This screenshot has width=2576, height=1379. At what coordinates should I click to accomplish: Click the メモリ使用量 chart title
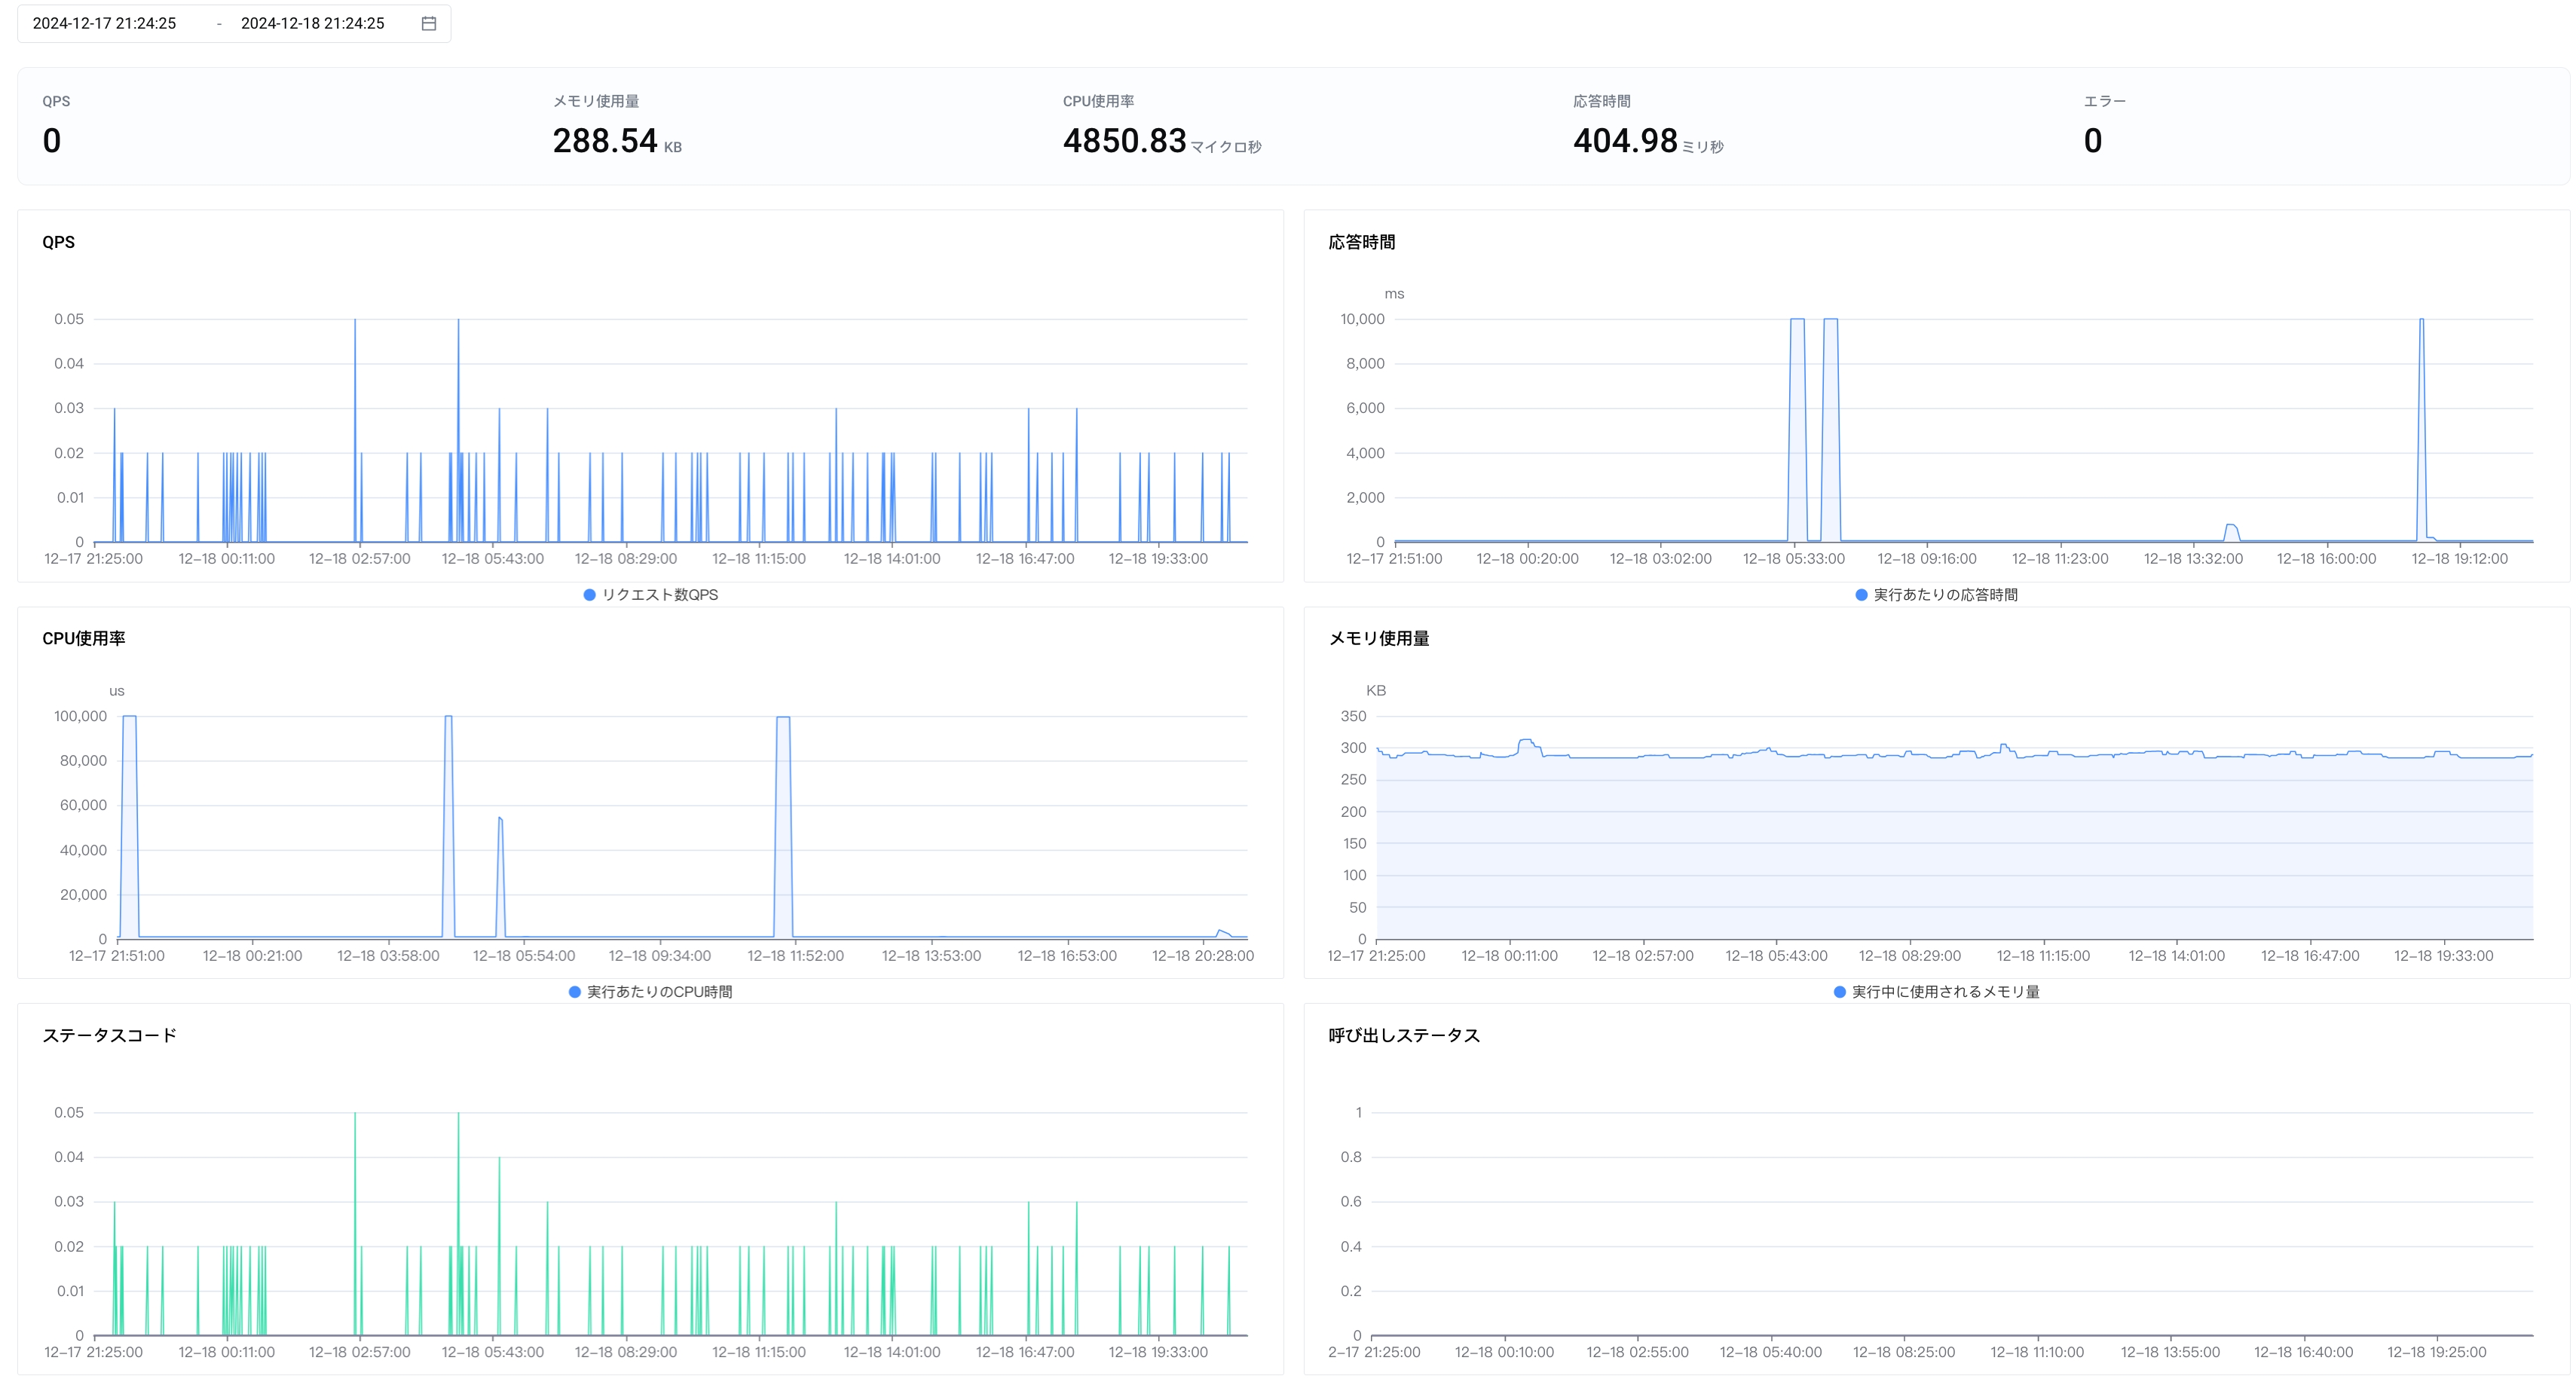pos(1379,638)
